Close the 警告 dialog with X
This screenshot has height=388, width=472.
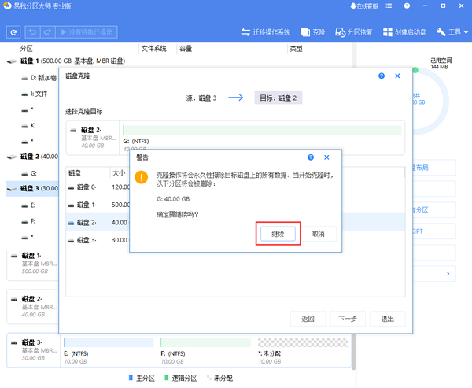pyautogui.click(x=326, y=157)
